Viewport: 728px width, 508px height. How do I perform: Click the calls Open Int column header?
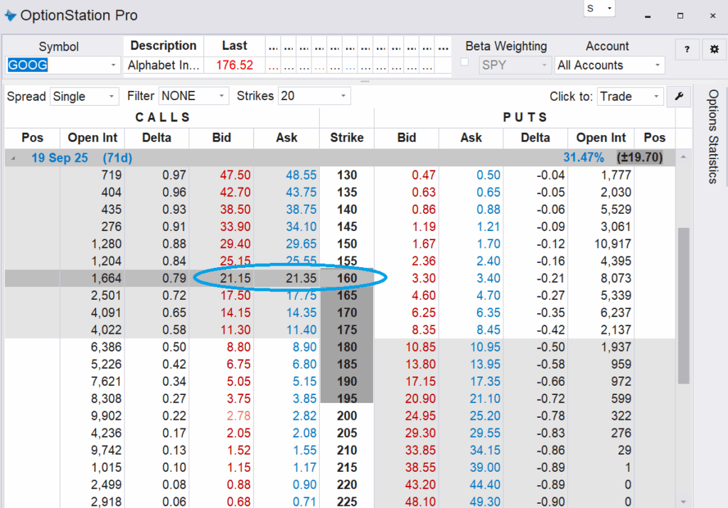pos(92,138)
